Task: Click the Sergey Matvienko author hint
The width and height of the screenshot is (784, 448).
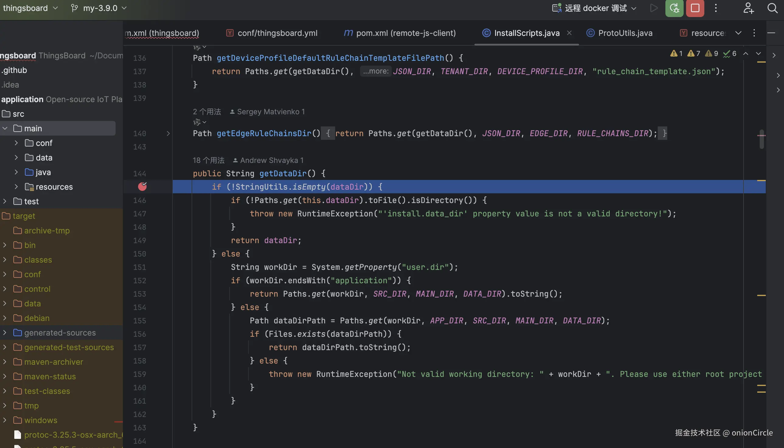Action: 268,112
